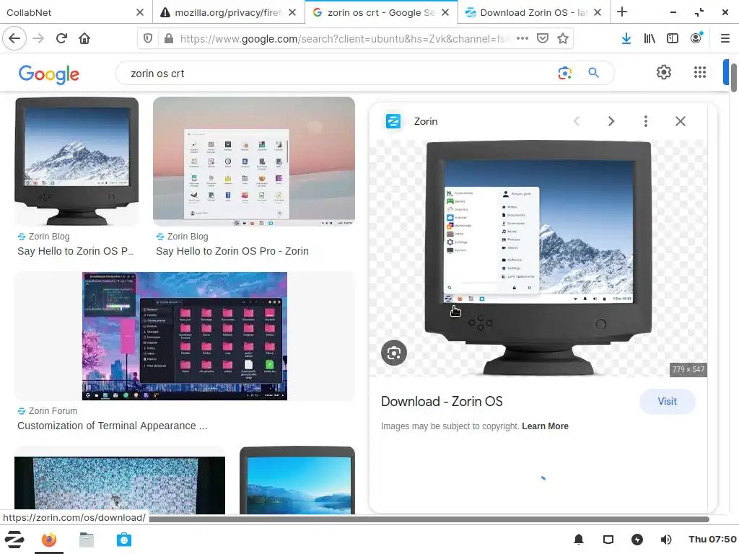Click the large CRT preview image
The image size is (739, 554).
tap(538, 258)
